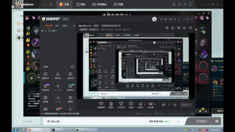Mute the 扬声器 speaker
Screen dimensions: 235x132
tap(151, 105)
